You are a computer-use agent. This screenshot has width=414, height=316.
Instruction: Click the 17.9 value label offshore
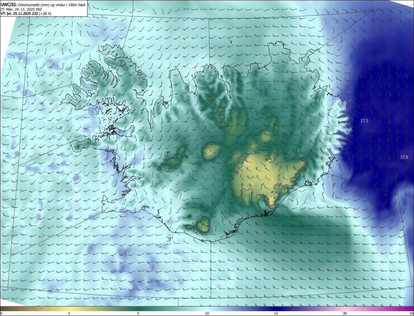pyautogui.click(x=404, y=157)
